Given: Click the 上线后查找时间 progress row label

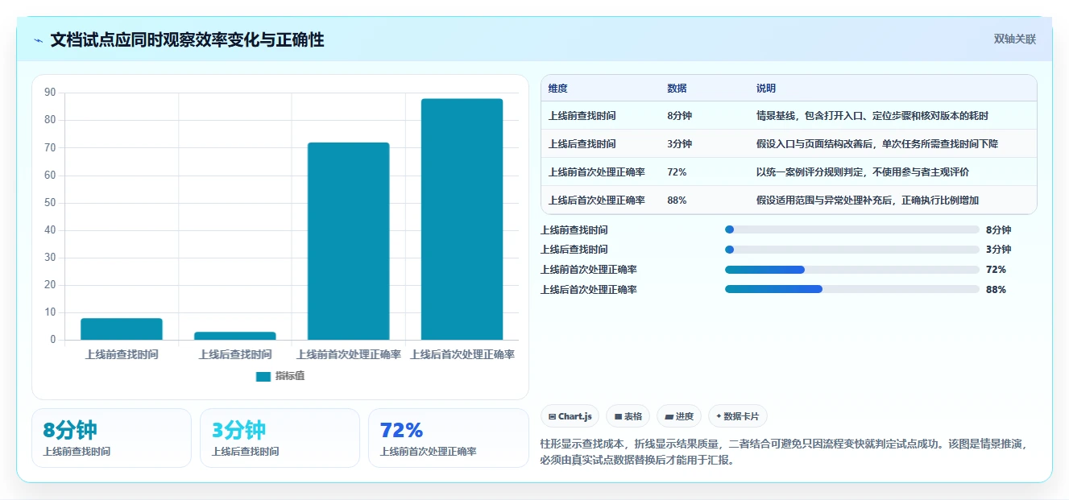Looking at the screenshot, I should [574, 250].
